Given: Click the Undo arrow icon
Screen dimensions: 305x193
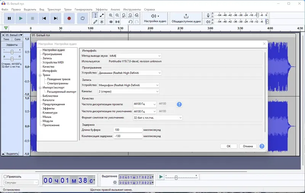Looking at the screenshot, I should point(130,22).
